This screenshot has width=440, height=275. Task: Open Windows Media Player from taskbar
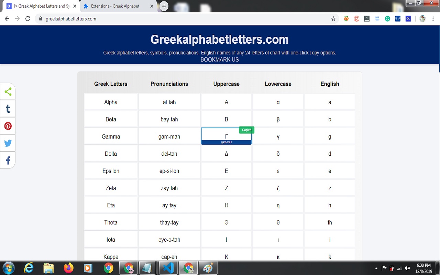click(x=88, y=268)
